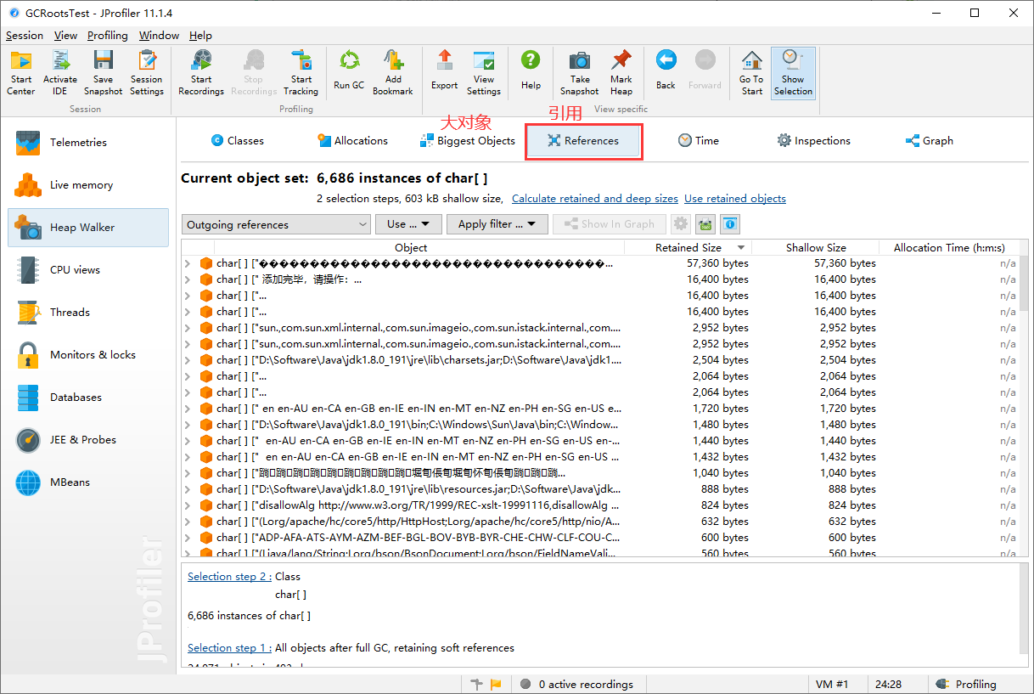Click the Selection step 2 link
The width and height of the screenshot is (1034, 694).
[228, 577]
